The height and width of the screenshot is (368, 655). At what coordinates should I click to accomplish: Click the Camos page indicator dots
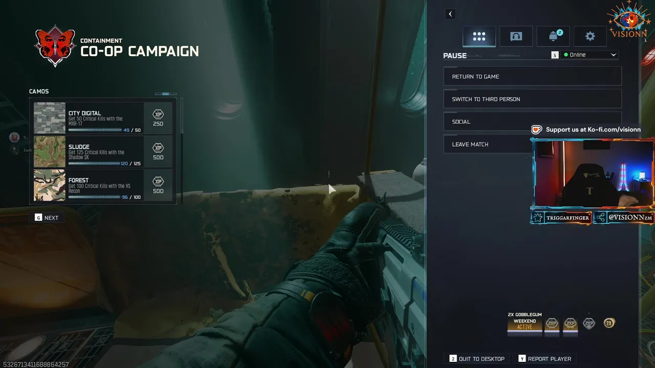point(166,94)
